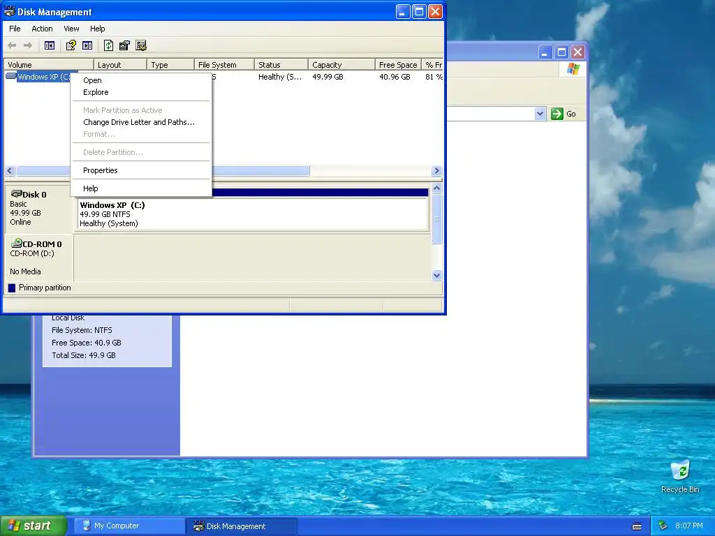The image size is (715, 536).
Task: Click the graphical pane scroll down arrow
Action: pyautogui.click(x=436, y=275)
